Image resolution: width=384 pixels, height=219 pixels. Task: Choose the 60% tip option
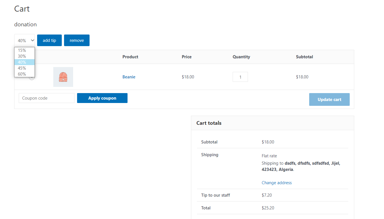pos(22,74)
